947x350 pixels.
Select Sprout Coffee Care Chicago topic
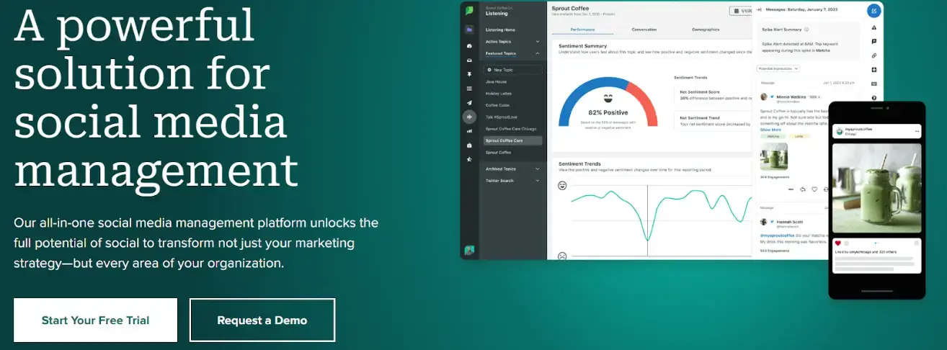point(512,129)
